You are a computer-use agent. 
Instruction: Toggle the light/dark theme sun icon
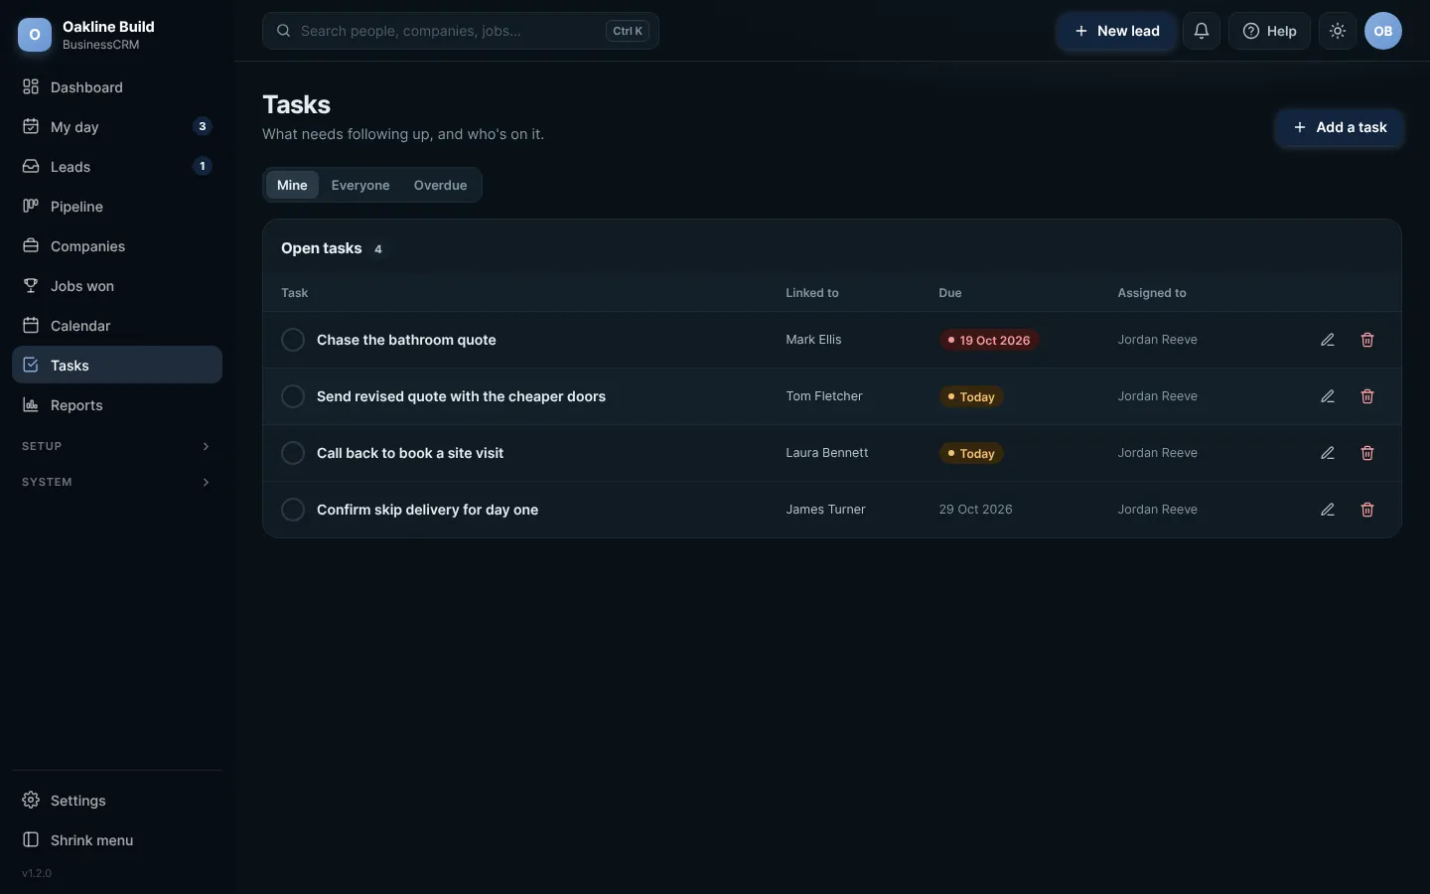pos(1338,31)
